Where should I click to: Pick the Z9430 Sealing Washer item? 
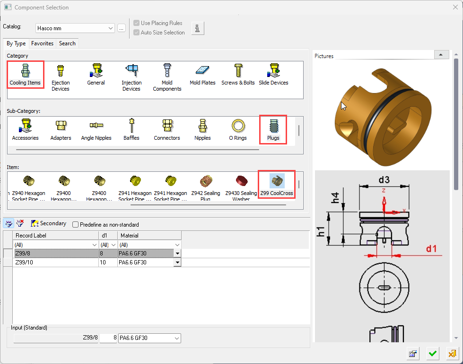[x=241, y=186]
